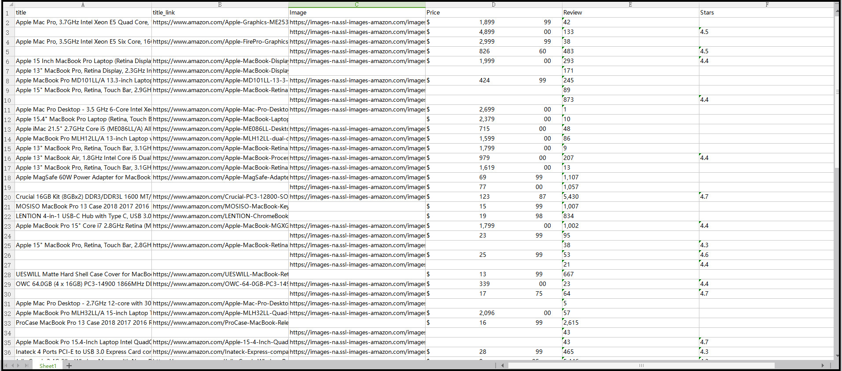Jump to the first sheet with the navigation arrow
Screen dimensions: 842x371
tap(6, 366)
